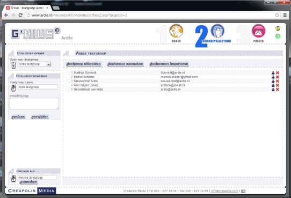Open the Maken step puzzle icon

click(x=176, y=31)
